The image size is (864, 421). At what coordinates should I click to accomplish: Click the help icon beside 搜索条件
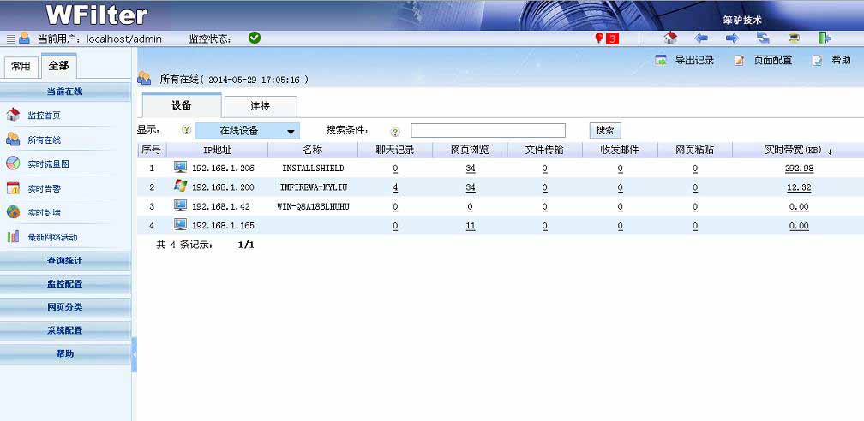click(x=395, y=132)
